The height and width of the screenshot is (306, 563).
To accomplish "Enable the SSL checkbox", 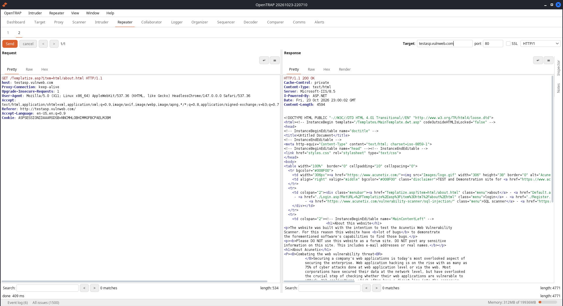I will [508, 44].
